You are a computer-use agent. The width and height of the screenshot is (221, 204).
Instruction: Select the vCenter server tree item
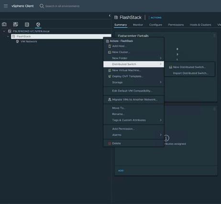(31, 31)
